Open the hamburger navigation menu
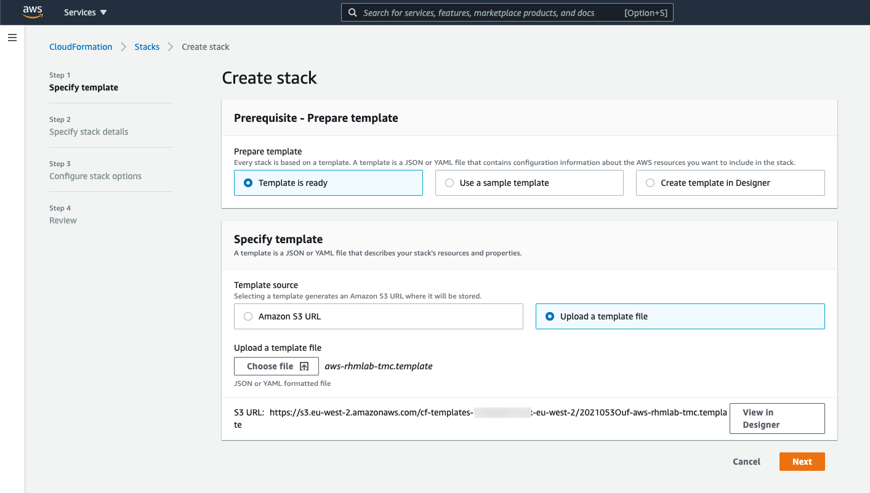This screenshot has height=493, width=870. click(12, 38)
